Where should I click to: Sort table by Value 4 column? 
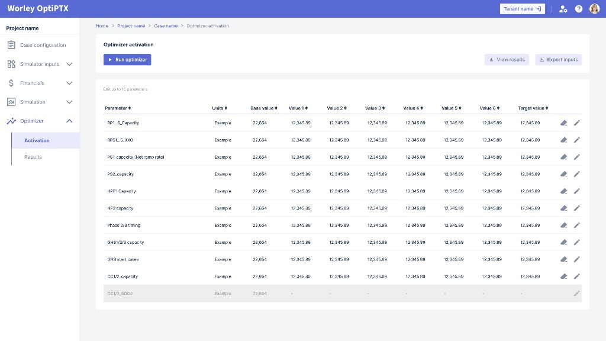click(x=413, y=108)
